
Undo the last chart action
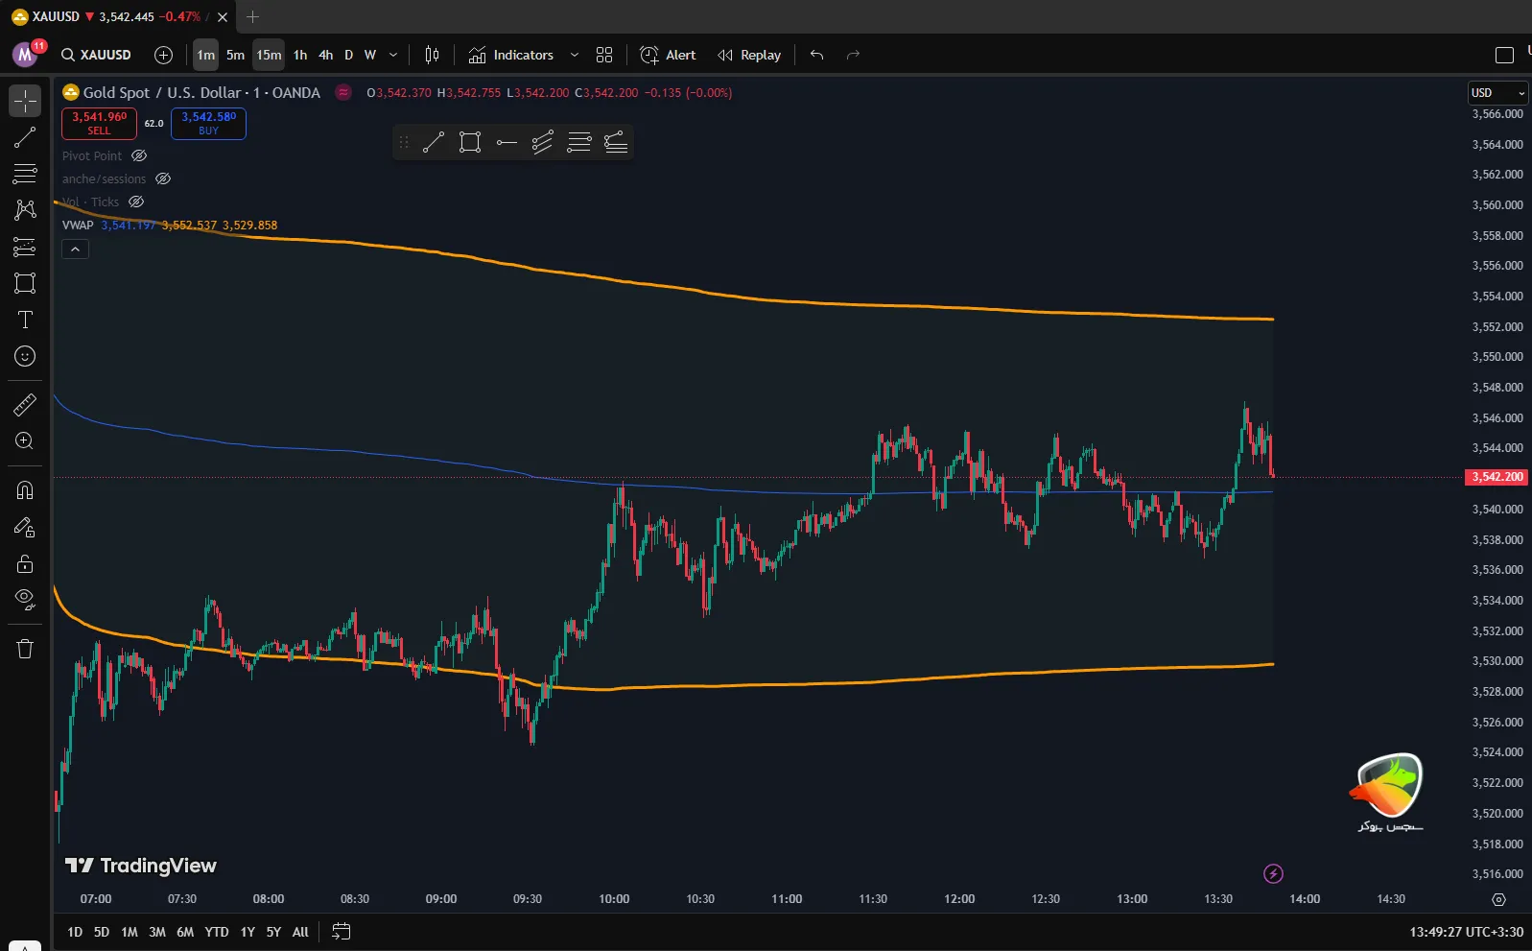tap(817, 55)
